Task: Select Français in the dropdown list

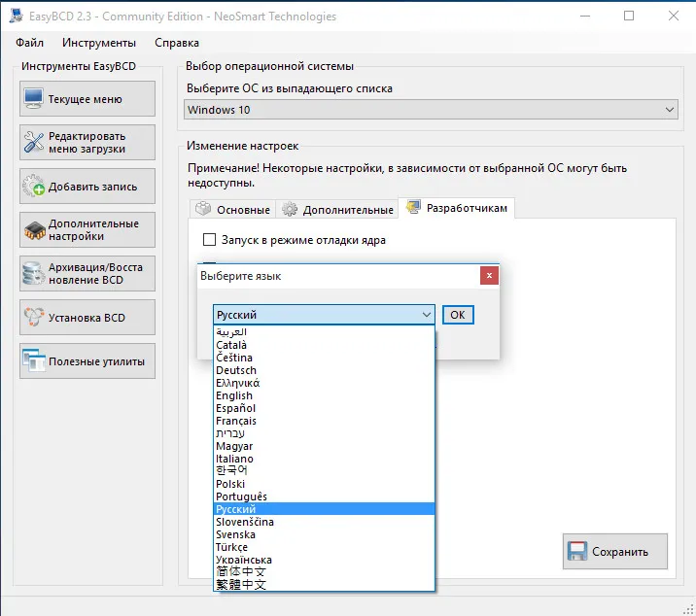Action: pos(324,421)
